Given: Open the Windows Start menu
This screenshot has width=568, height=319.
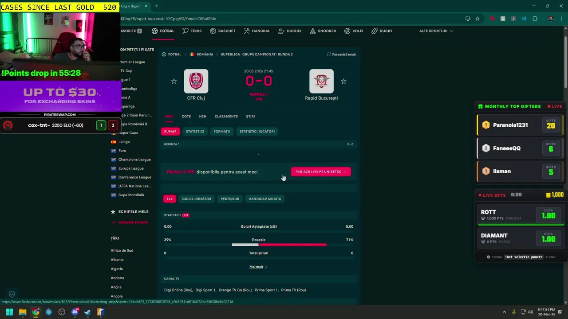Looking at the screenshot, I should 9,312.
